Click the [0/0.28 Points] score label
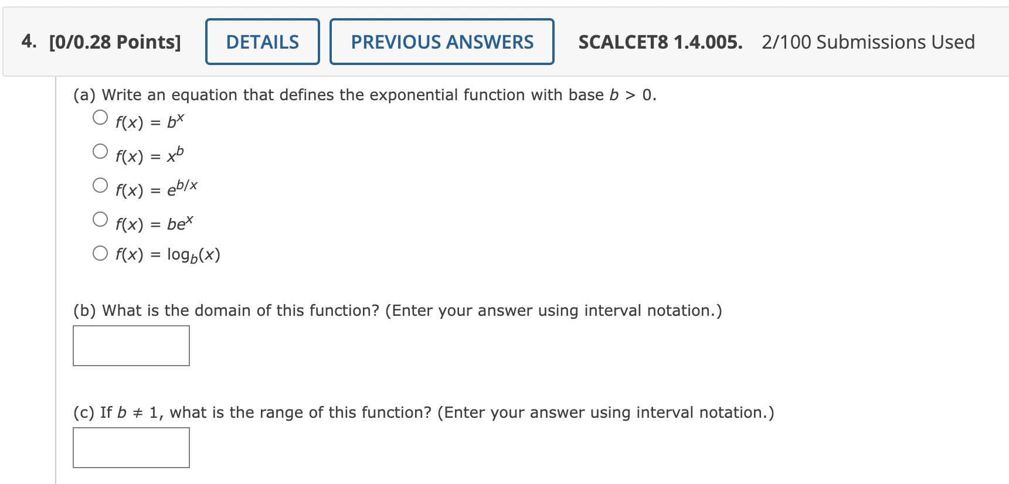1009x484 pixels. click(x=115, y=41)
